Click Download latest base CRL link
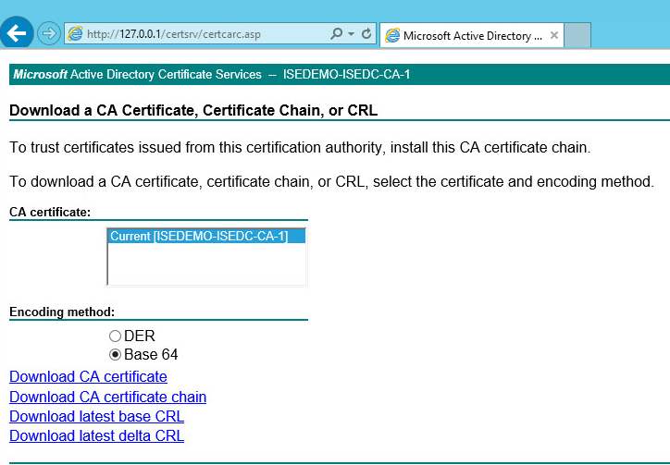670x465 pixels. click(x=96, y=416)
